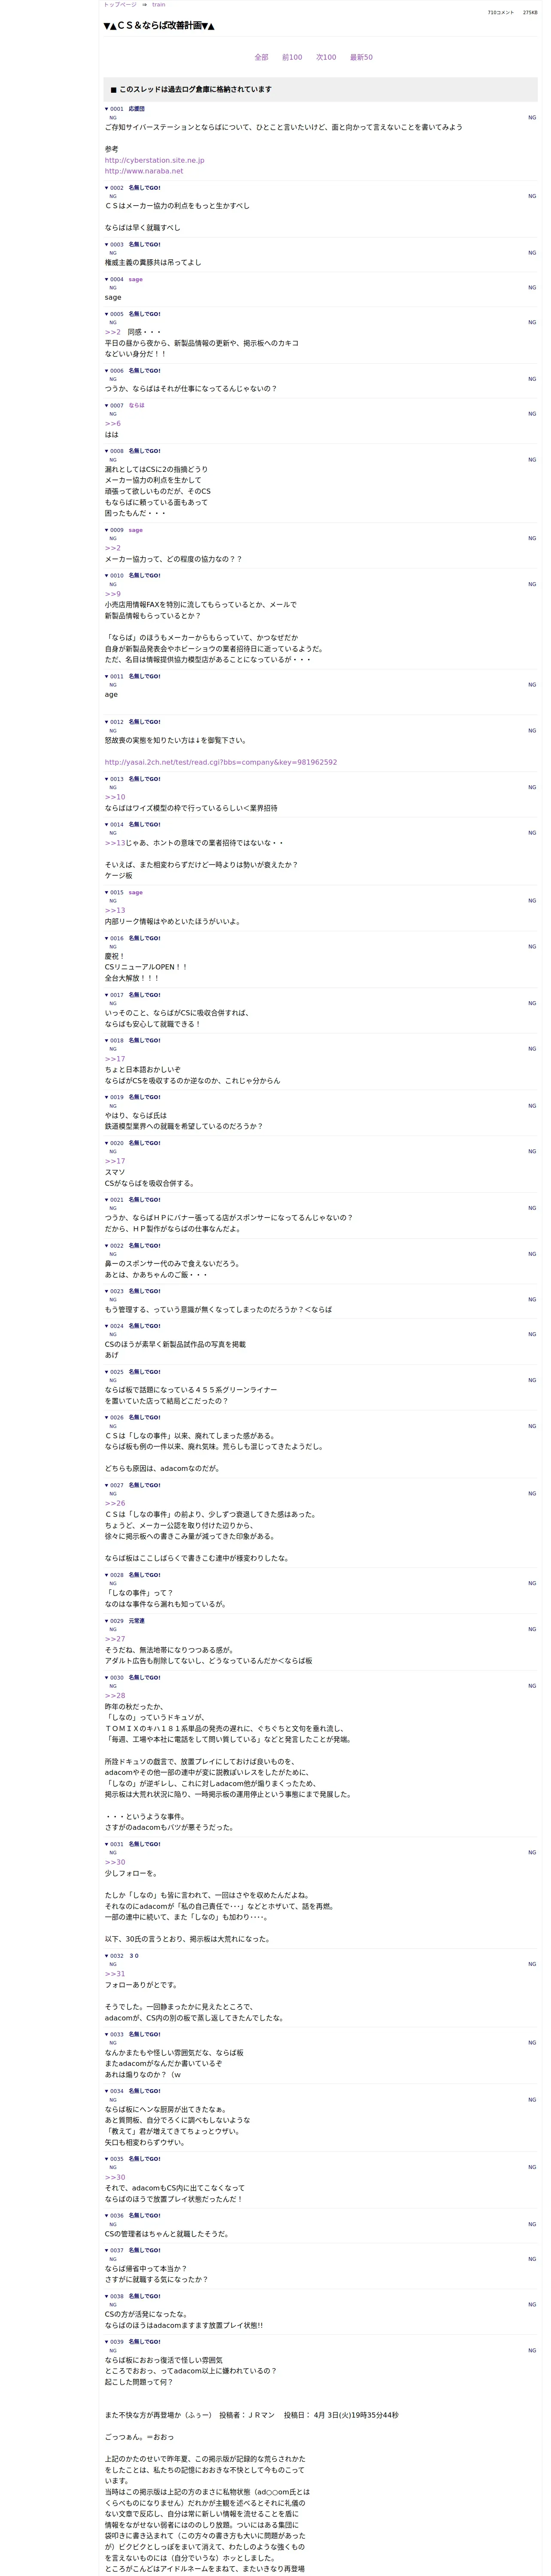
Task: Follow the >>26 anchor in post 0027
Action: [115, 1504]
